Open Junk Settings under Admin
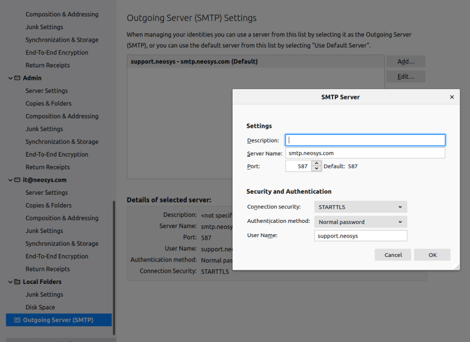 coord(45,129)
